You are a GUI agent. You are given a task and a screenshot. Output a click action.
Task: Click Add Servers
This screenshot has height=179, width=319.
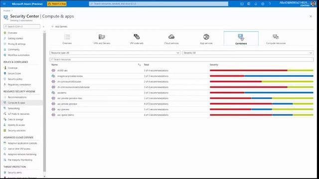pos(59,26)
